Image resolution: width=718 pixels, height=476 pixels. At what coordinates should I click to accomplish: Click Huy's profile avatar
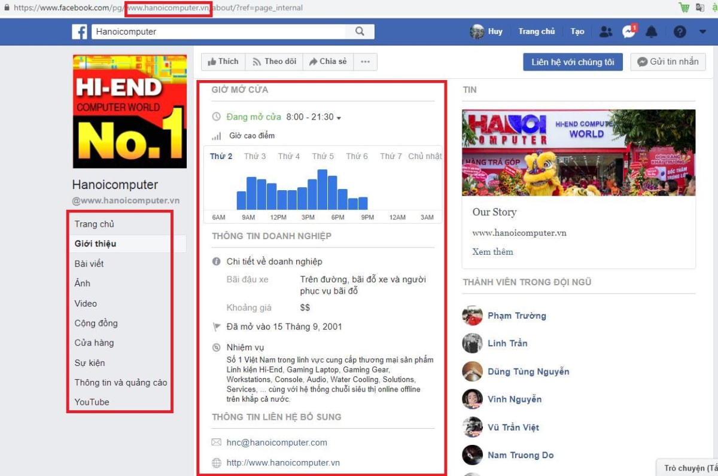(x=477, y=32)
